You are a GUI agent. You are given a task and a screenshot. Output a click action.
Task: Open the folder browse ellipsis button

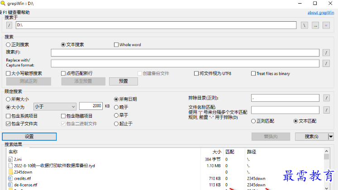315,25
